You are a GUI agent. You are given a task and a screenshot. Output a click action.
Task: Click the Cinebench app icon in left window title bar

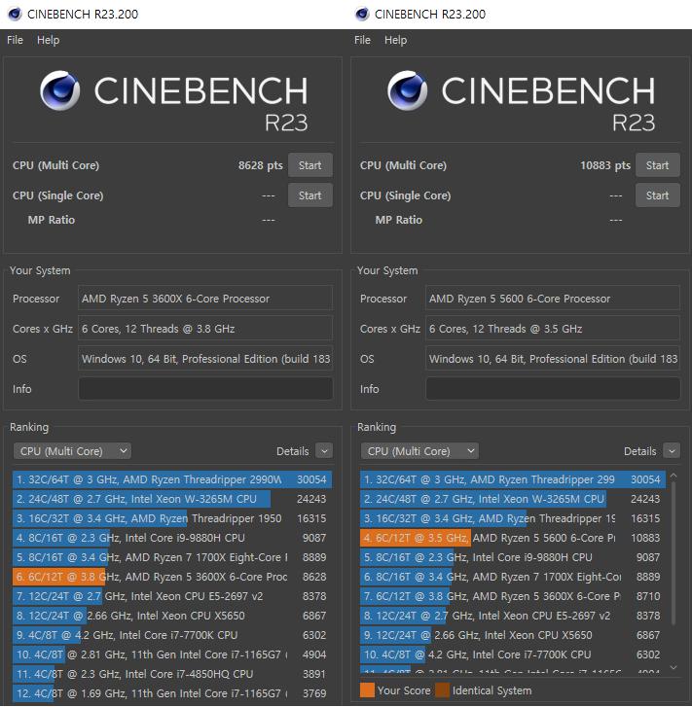pyautogui.click(x=15, y=14)
